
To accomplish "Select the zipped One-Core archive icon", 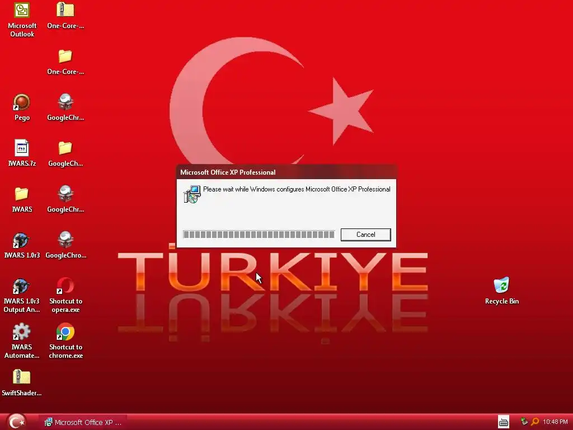I will pos(65,10).
